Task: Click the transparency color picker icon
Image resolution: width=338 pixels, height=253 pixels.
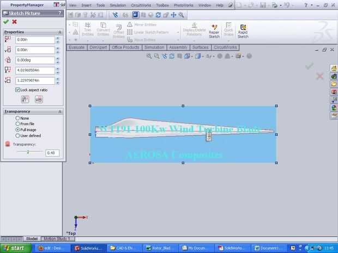Action: [8, 144]
